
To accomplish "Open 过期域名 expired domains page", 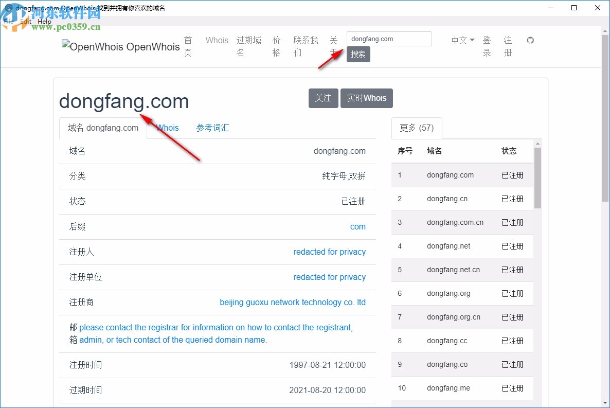I will pyautogui.click(x=248, y=46).
